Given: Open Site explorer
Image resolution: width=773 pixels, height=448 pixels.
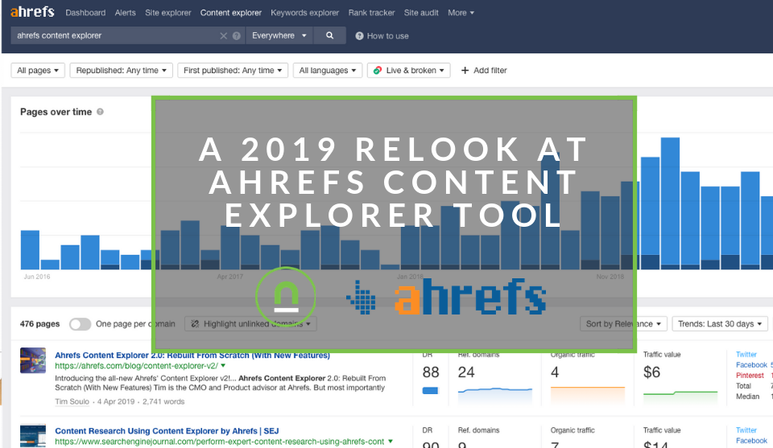Looking at the screenshot, I should click(x=167, y=13).
